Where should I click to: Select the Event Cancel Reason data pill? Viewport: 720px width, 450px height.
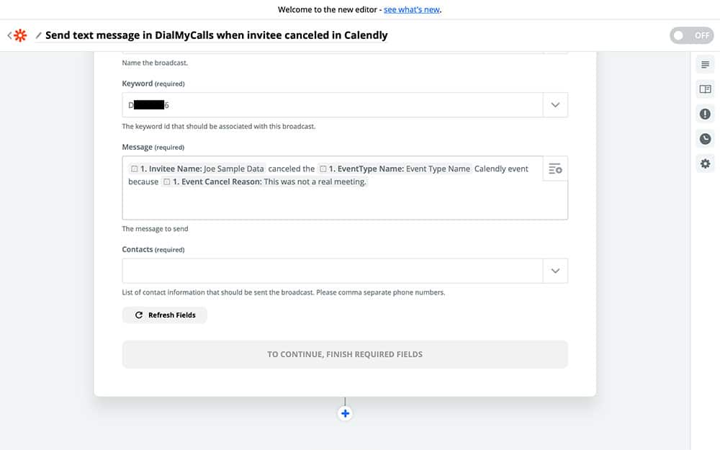(x=265, y=182)
